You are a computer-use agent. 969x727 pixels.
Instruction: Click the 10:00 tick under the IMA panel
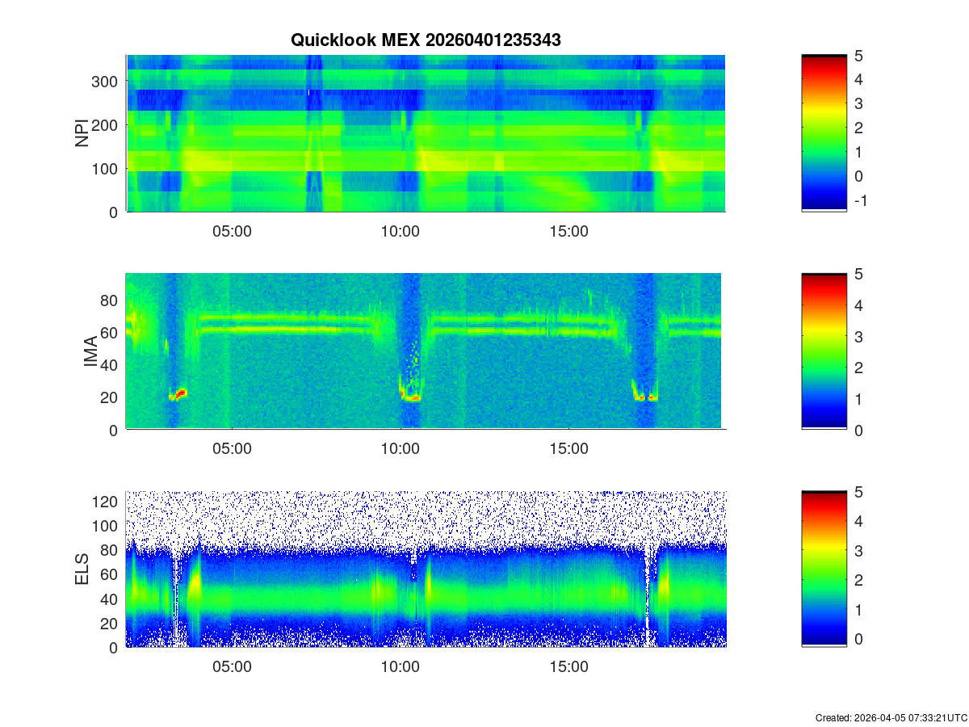coord(401,449)
